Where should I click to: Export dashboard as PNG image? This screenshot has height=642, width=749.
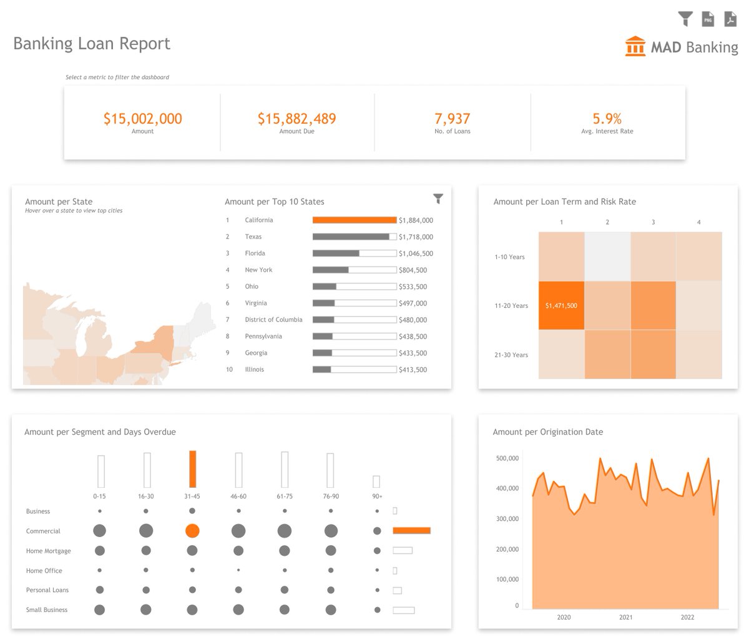point(708,19)
